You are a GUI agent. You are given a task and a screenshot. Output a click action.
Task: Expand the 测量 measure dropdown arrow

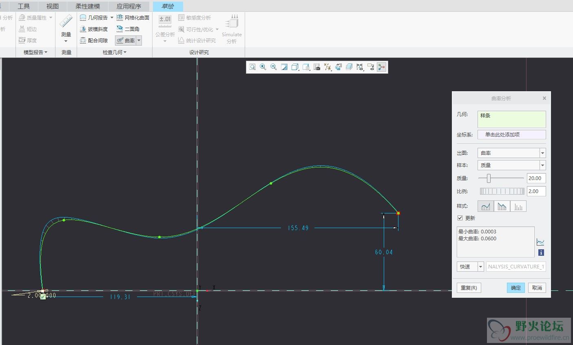pos(66,41)
